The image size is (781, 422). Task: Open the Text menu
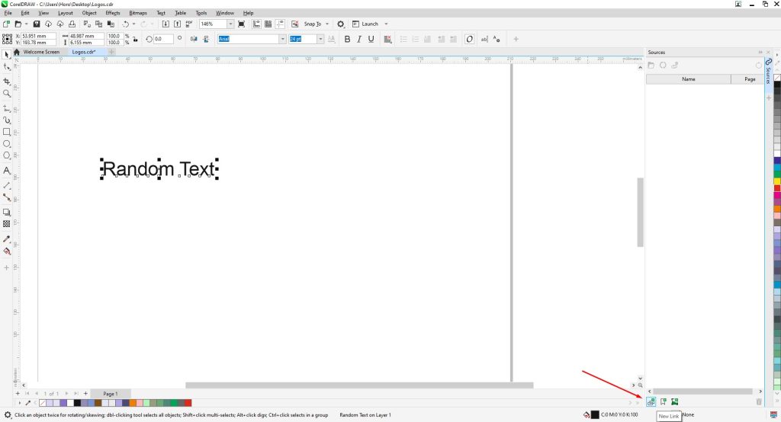pyautogui.click(x=161, y=13)
